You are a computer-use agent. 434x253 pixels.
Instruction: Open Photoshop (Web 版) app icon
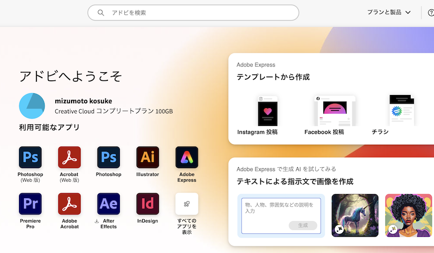30,157
